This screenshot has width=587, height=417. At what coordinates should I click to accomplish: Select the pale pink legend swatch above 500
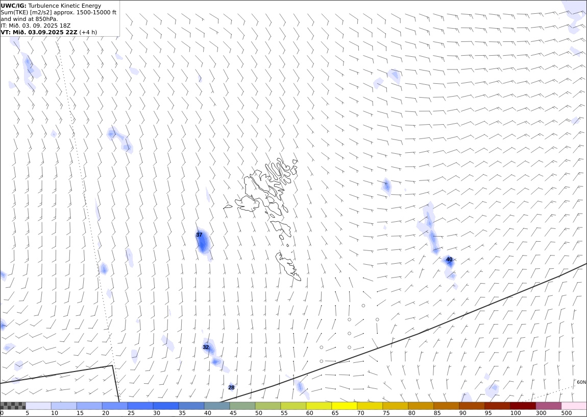[x=574, y=406]
